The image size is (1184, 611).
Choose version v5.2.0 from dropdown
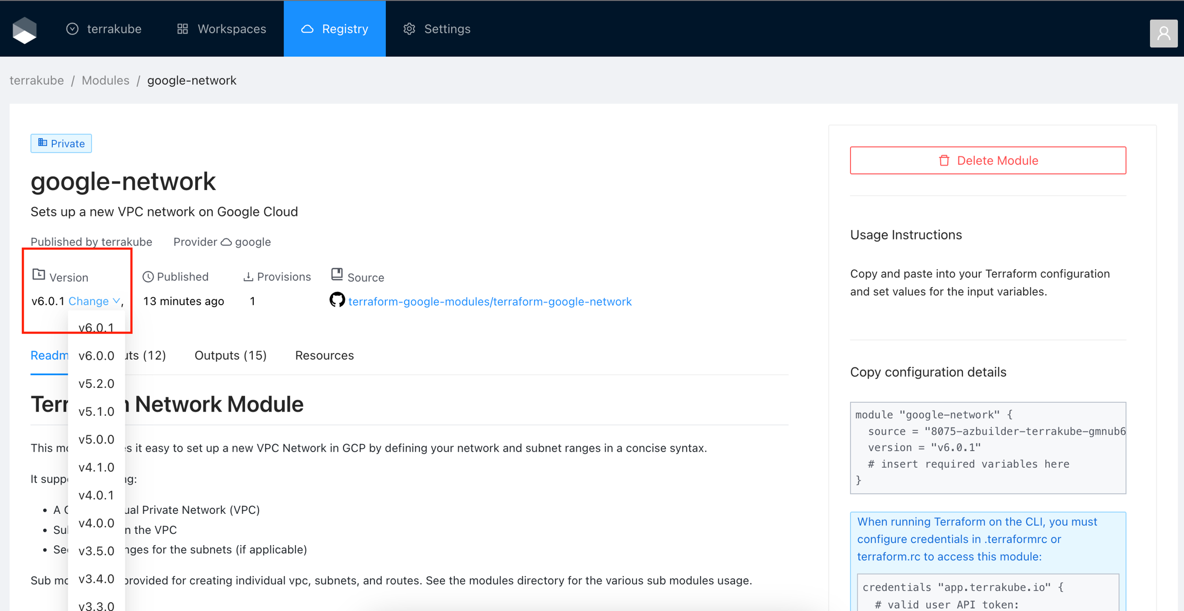click(96, 383)
